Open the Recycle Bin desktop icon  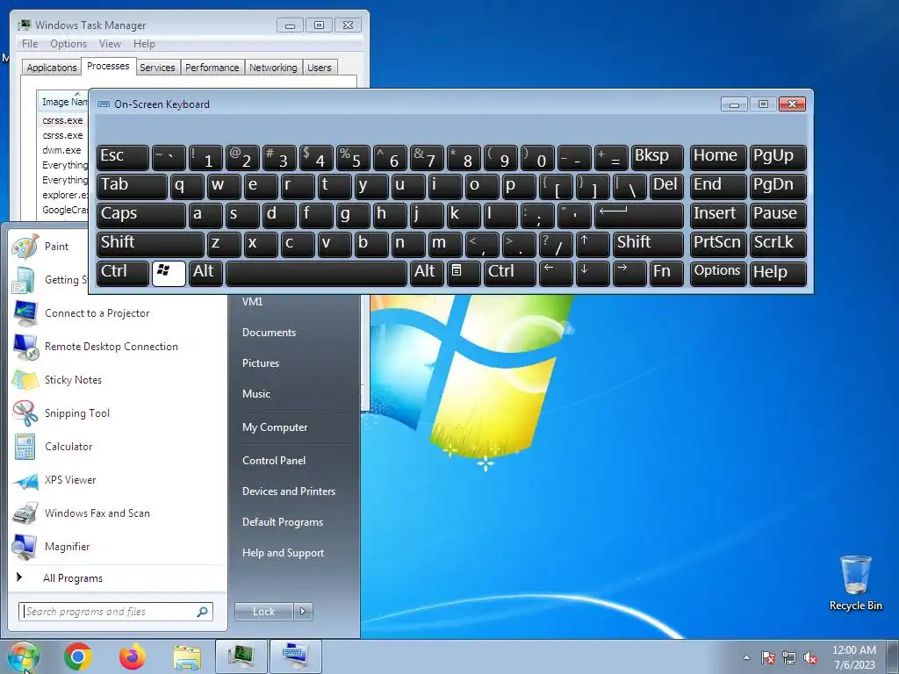pyautogui.click(x=855, y=583)
